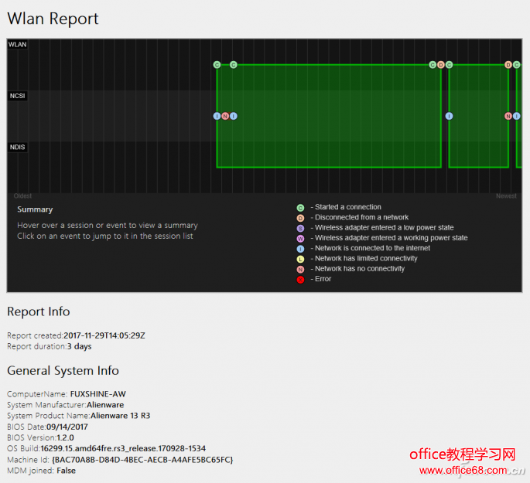Click the rightmost blue I marker in NCSI row
530x483 pixels.
pyautogui.click(x=517, y=116)
